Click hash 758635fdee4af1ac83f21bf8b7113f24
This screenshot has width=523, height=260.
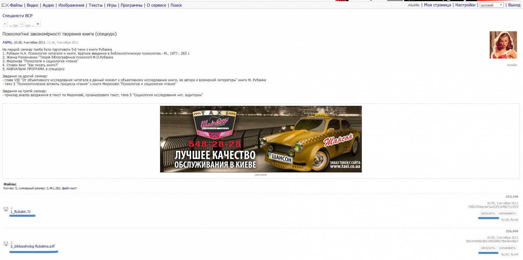coord(493,207)
